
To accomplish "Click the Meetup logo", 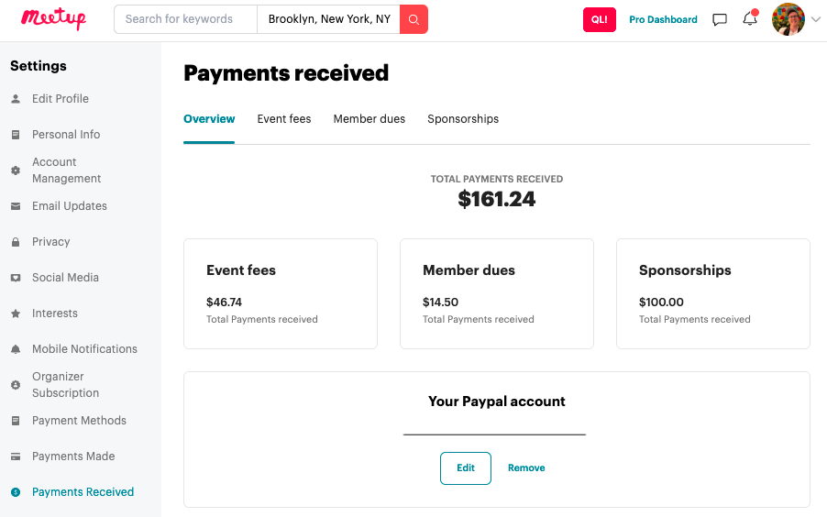I will [53, 19].
